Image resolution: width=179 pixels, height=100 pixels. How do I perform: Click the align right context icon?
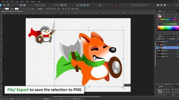69,9
